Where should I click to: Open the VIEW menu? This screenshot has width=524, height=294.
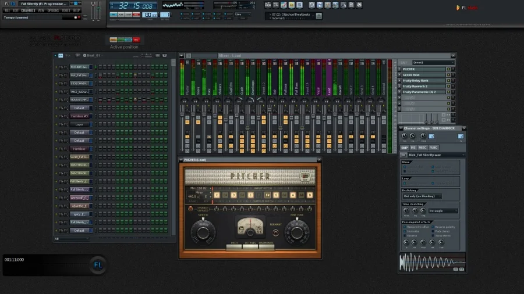click(x=41, y=10)
